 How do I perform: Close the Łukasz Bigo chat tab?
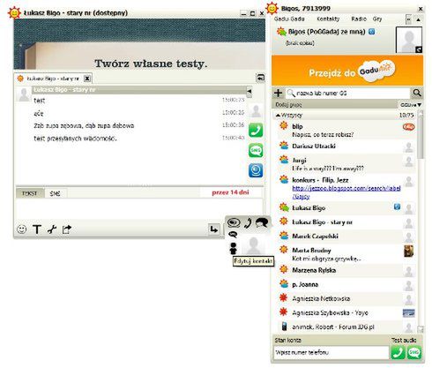coord(87,79)
